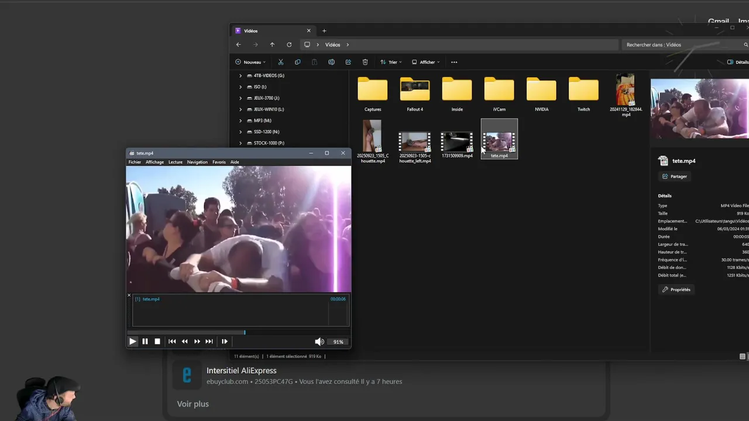Viewport: 749px width, 421px height.
Task: Seek along the media player progress bar
Action: (x=239, y=333)
